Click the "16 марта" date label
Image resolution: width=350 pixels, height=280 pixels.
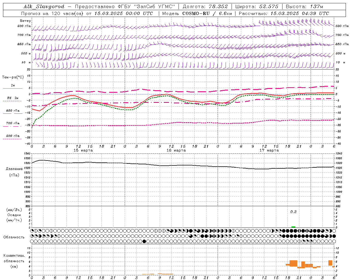click(x=176, y=150)
